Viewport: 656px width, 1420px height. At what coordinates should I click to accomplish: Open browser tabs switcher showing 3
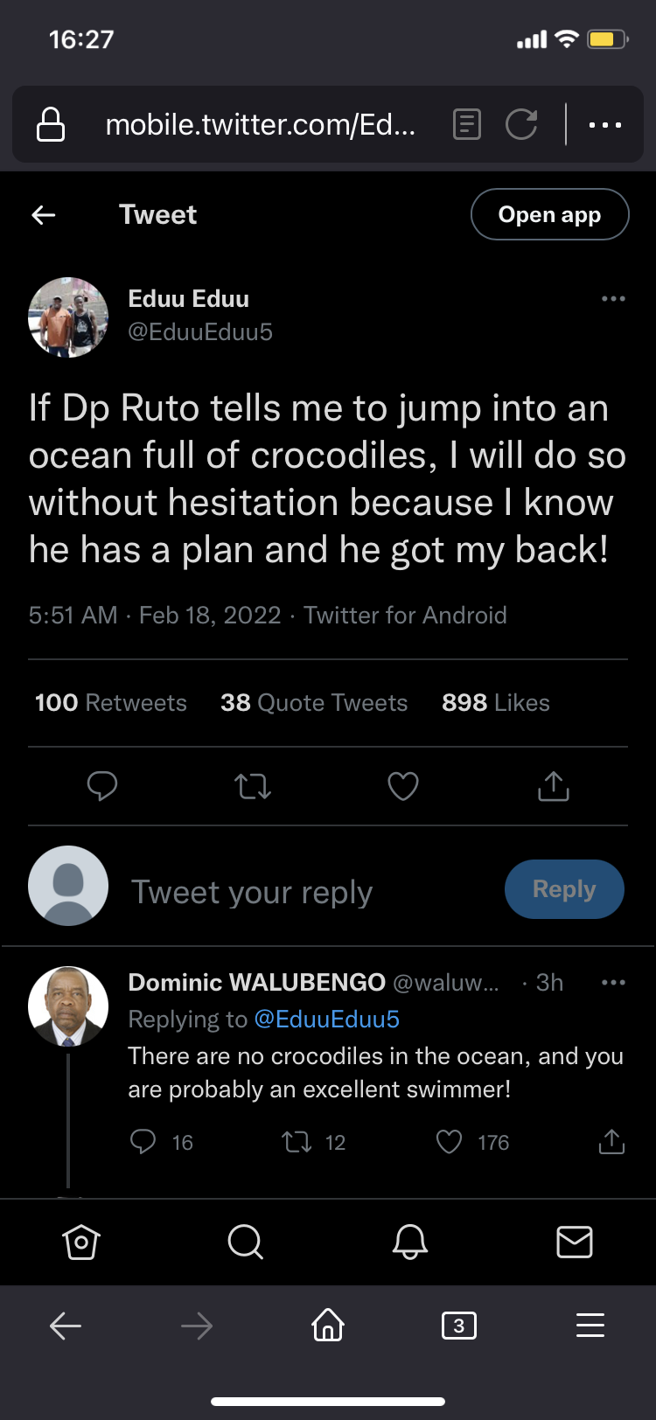click(459, 1326)
